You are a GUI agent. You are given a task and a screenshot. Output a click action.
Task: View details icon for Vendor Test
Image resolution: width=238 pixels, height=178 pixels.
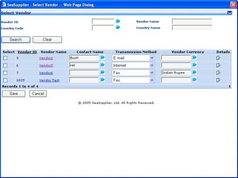[x=218, y=80]
